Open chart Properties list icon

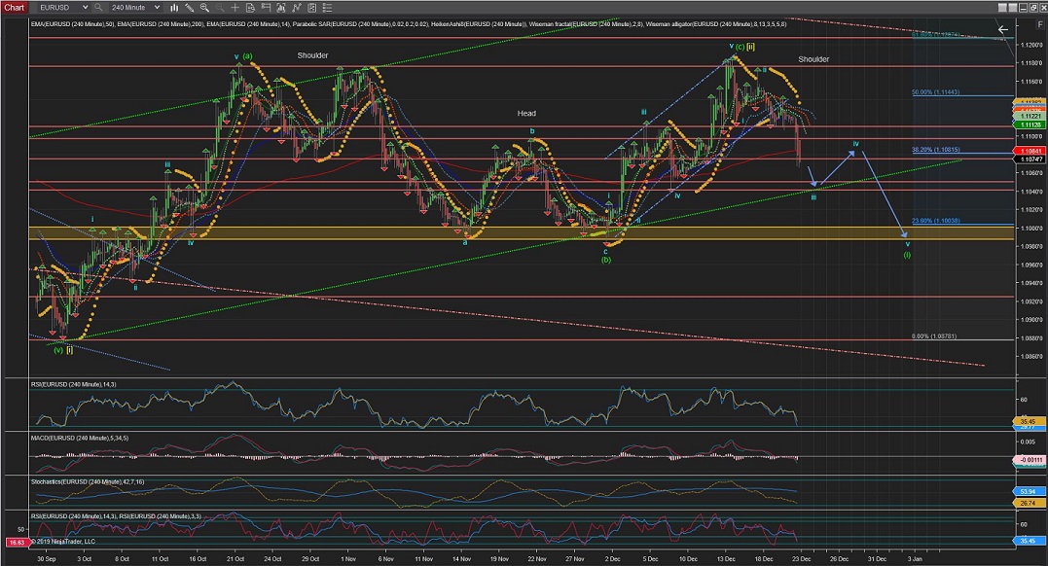pyautogui.click(x=327, y=8)
